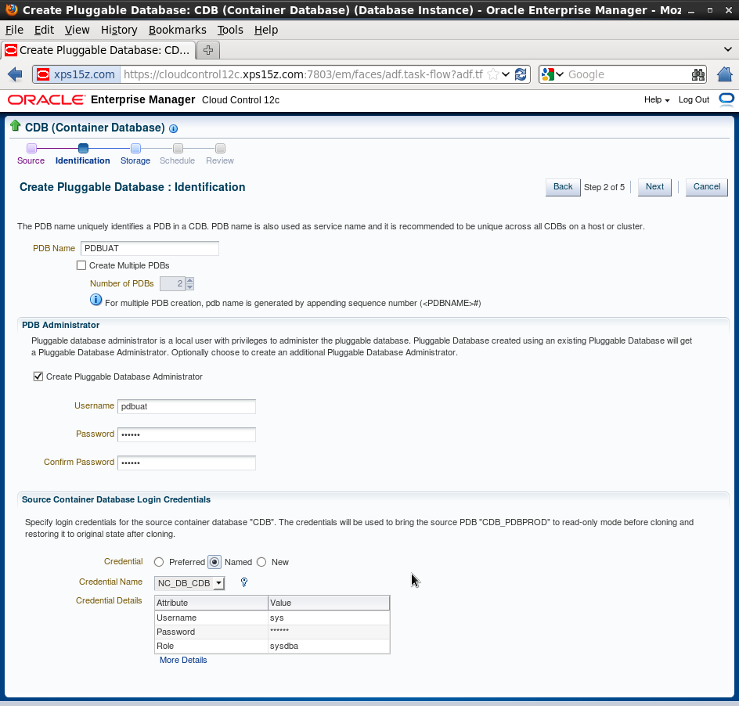Viewport: 739px width, 706px height.
Task: Enable the Create Multiple PDBs checkbox
Action: [x=81, y=265]
